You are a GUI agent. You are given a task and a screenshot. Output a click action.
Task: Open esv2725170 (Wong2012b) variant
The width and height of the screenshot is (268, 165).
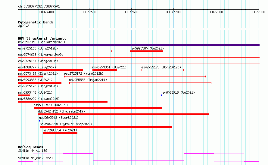tap(38, 86)
